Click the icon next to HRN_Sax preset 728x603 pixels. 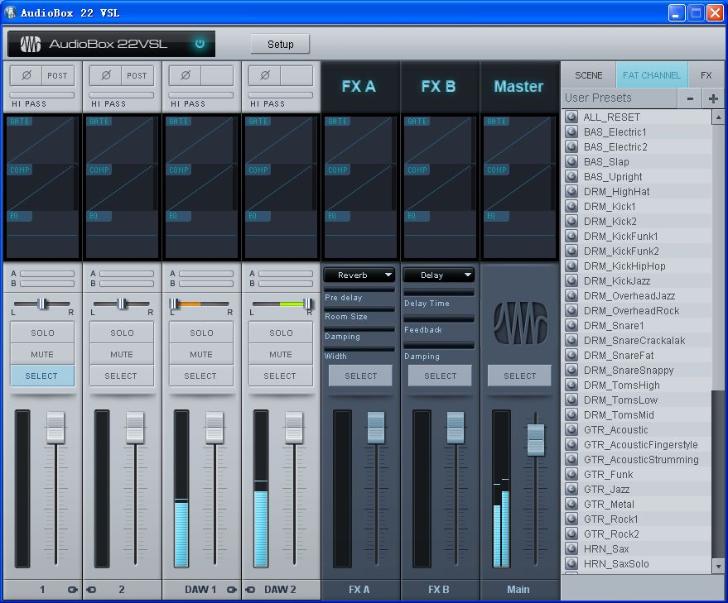tap(571, 548)
